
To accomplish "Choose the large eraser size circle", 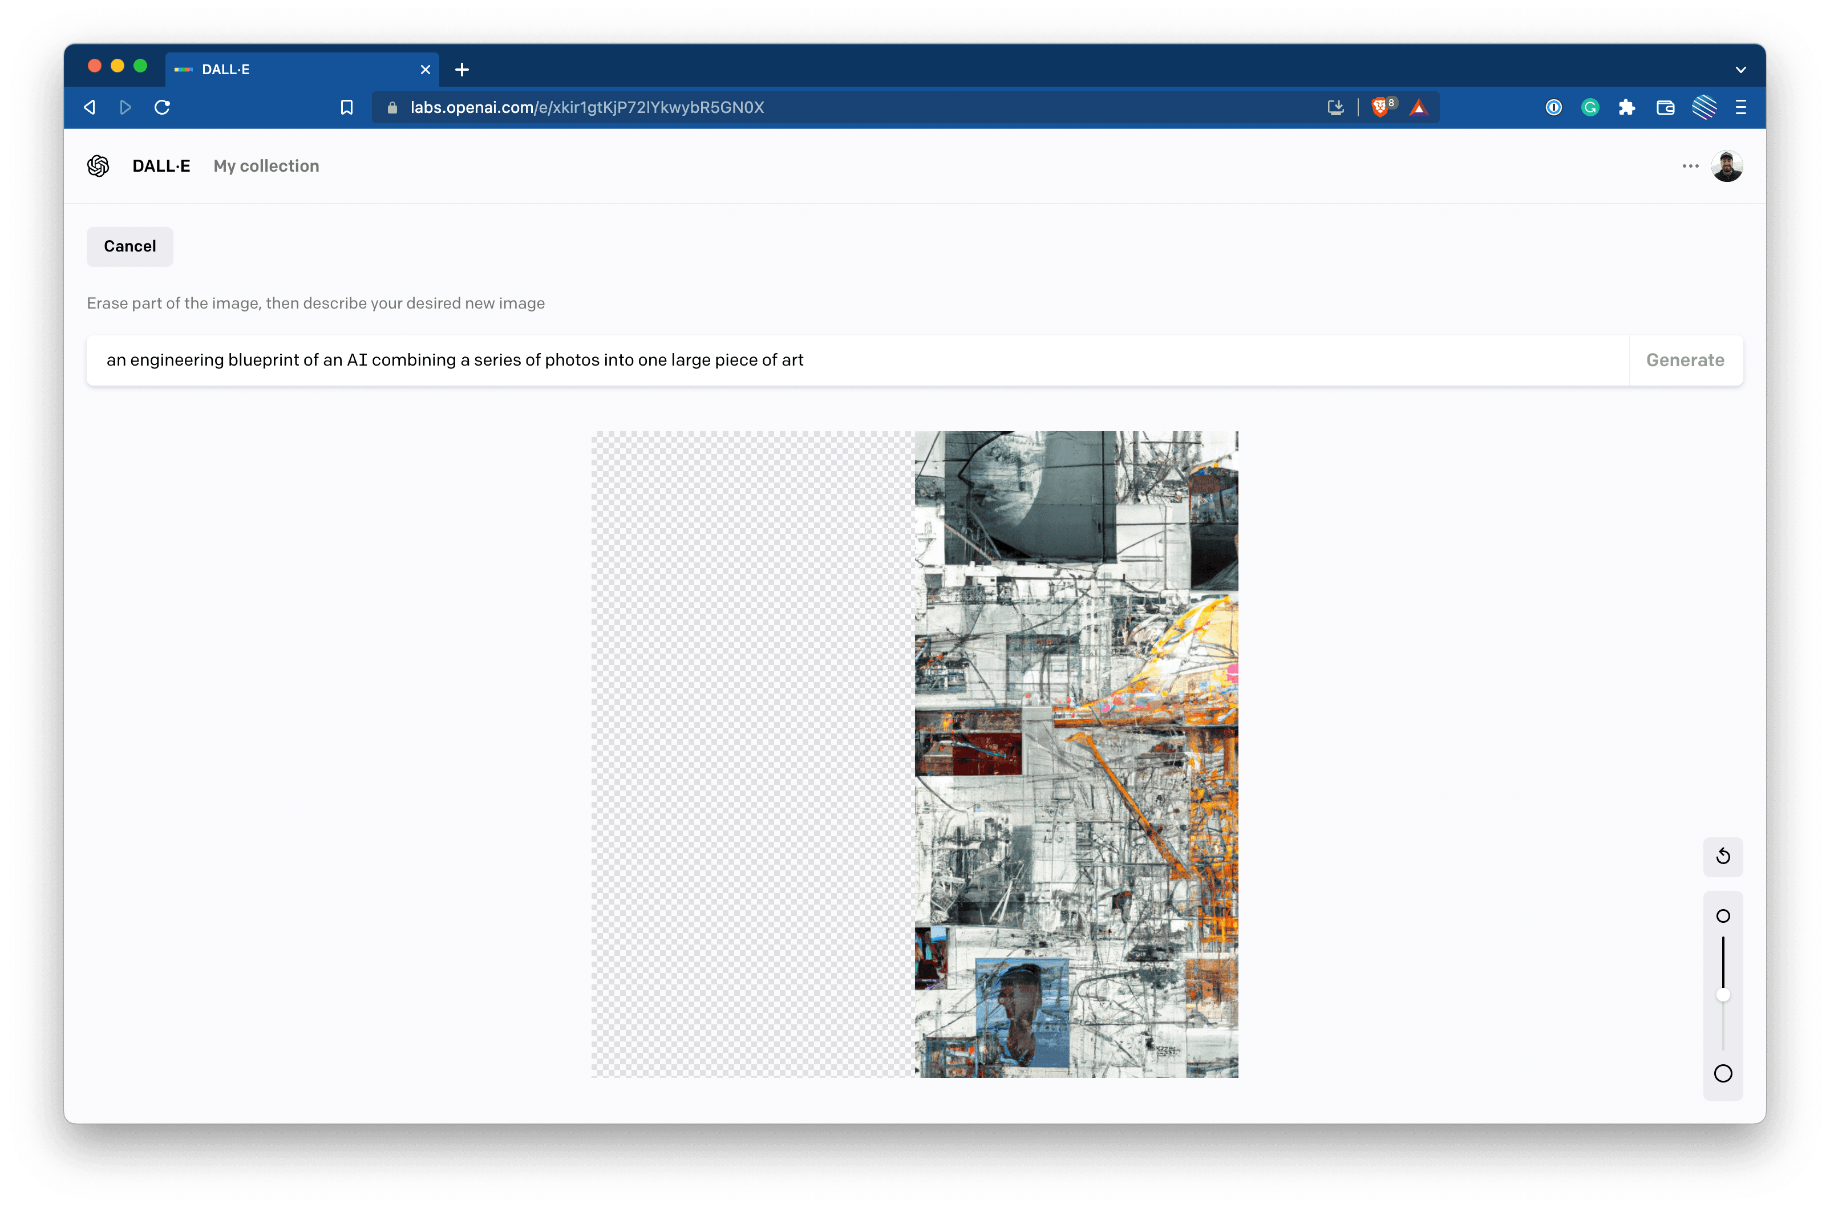I will point(1723,1073).
